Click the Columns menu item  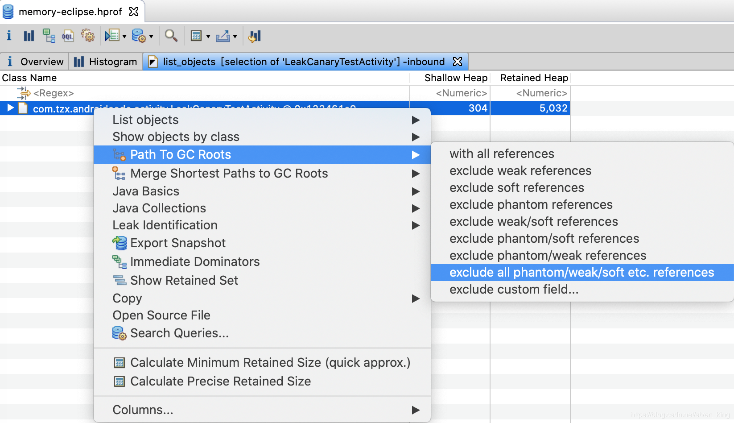(142, 409)
